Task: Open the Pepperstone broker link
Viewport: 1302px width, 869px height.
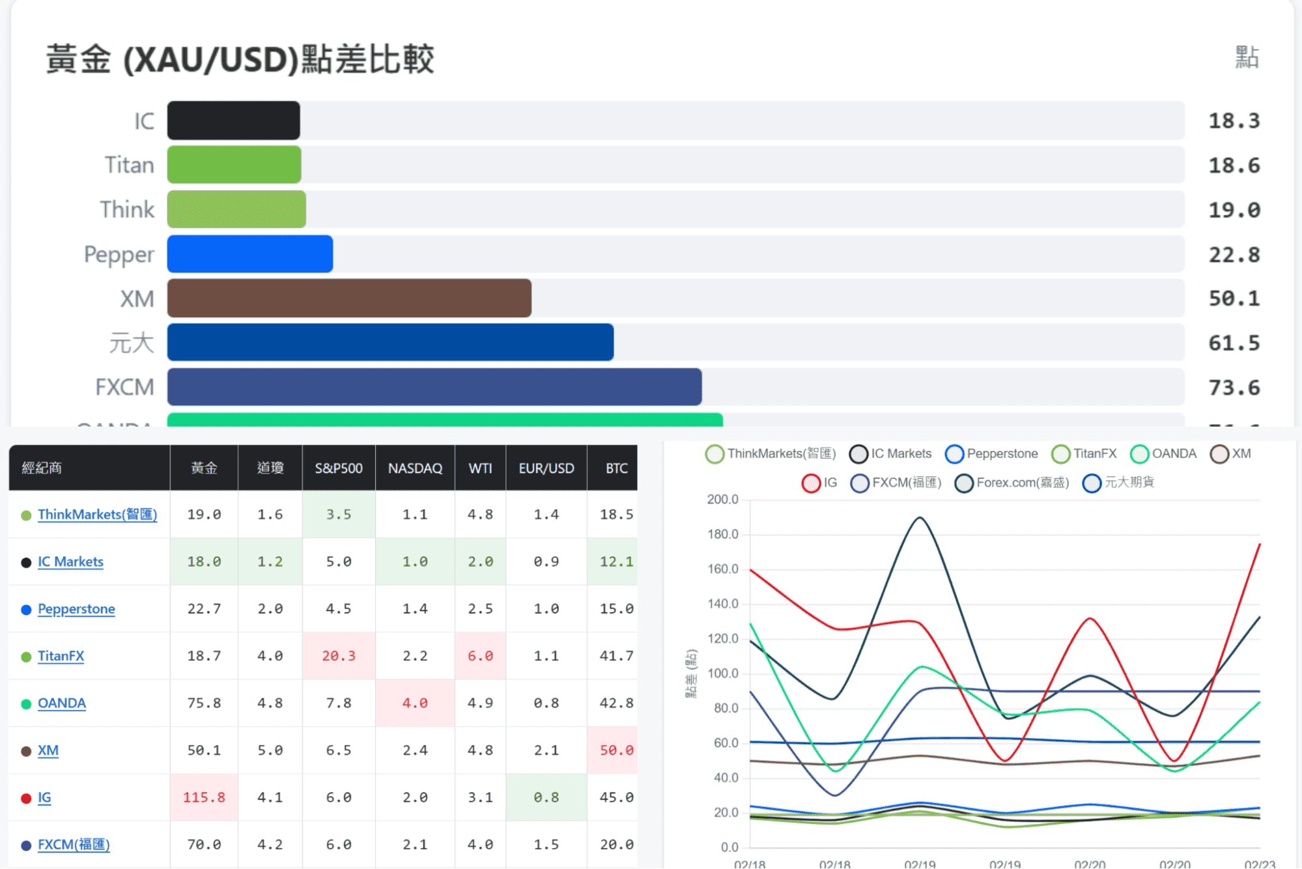Action: tap(76, 608)
